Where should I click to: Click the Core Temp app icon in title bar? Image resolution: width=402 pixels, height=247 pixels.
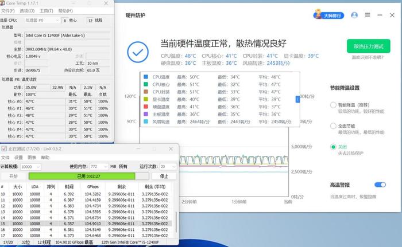(2, 3)
